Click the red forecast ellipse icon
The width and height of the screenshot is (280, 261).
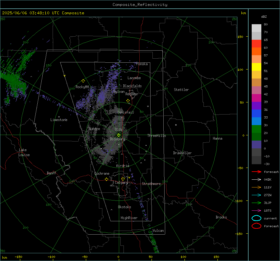tap(256, 226)
